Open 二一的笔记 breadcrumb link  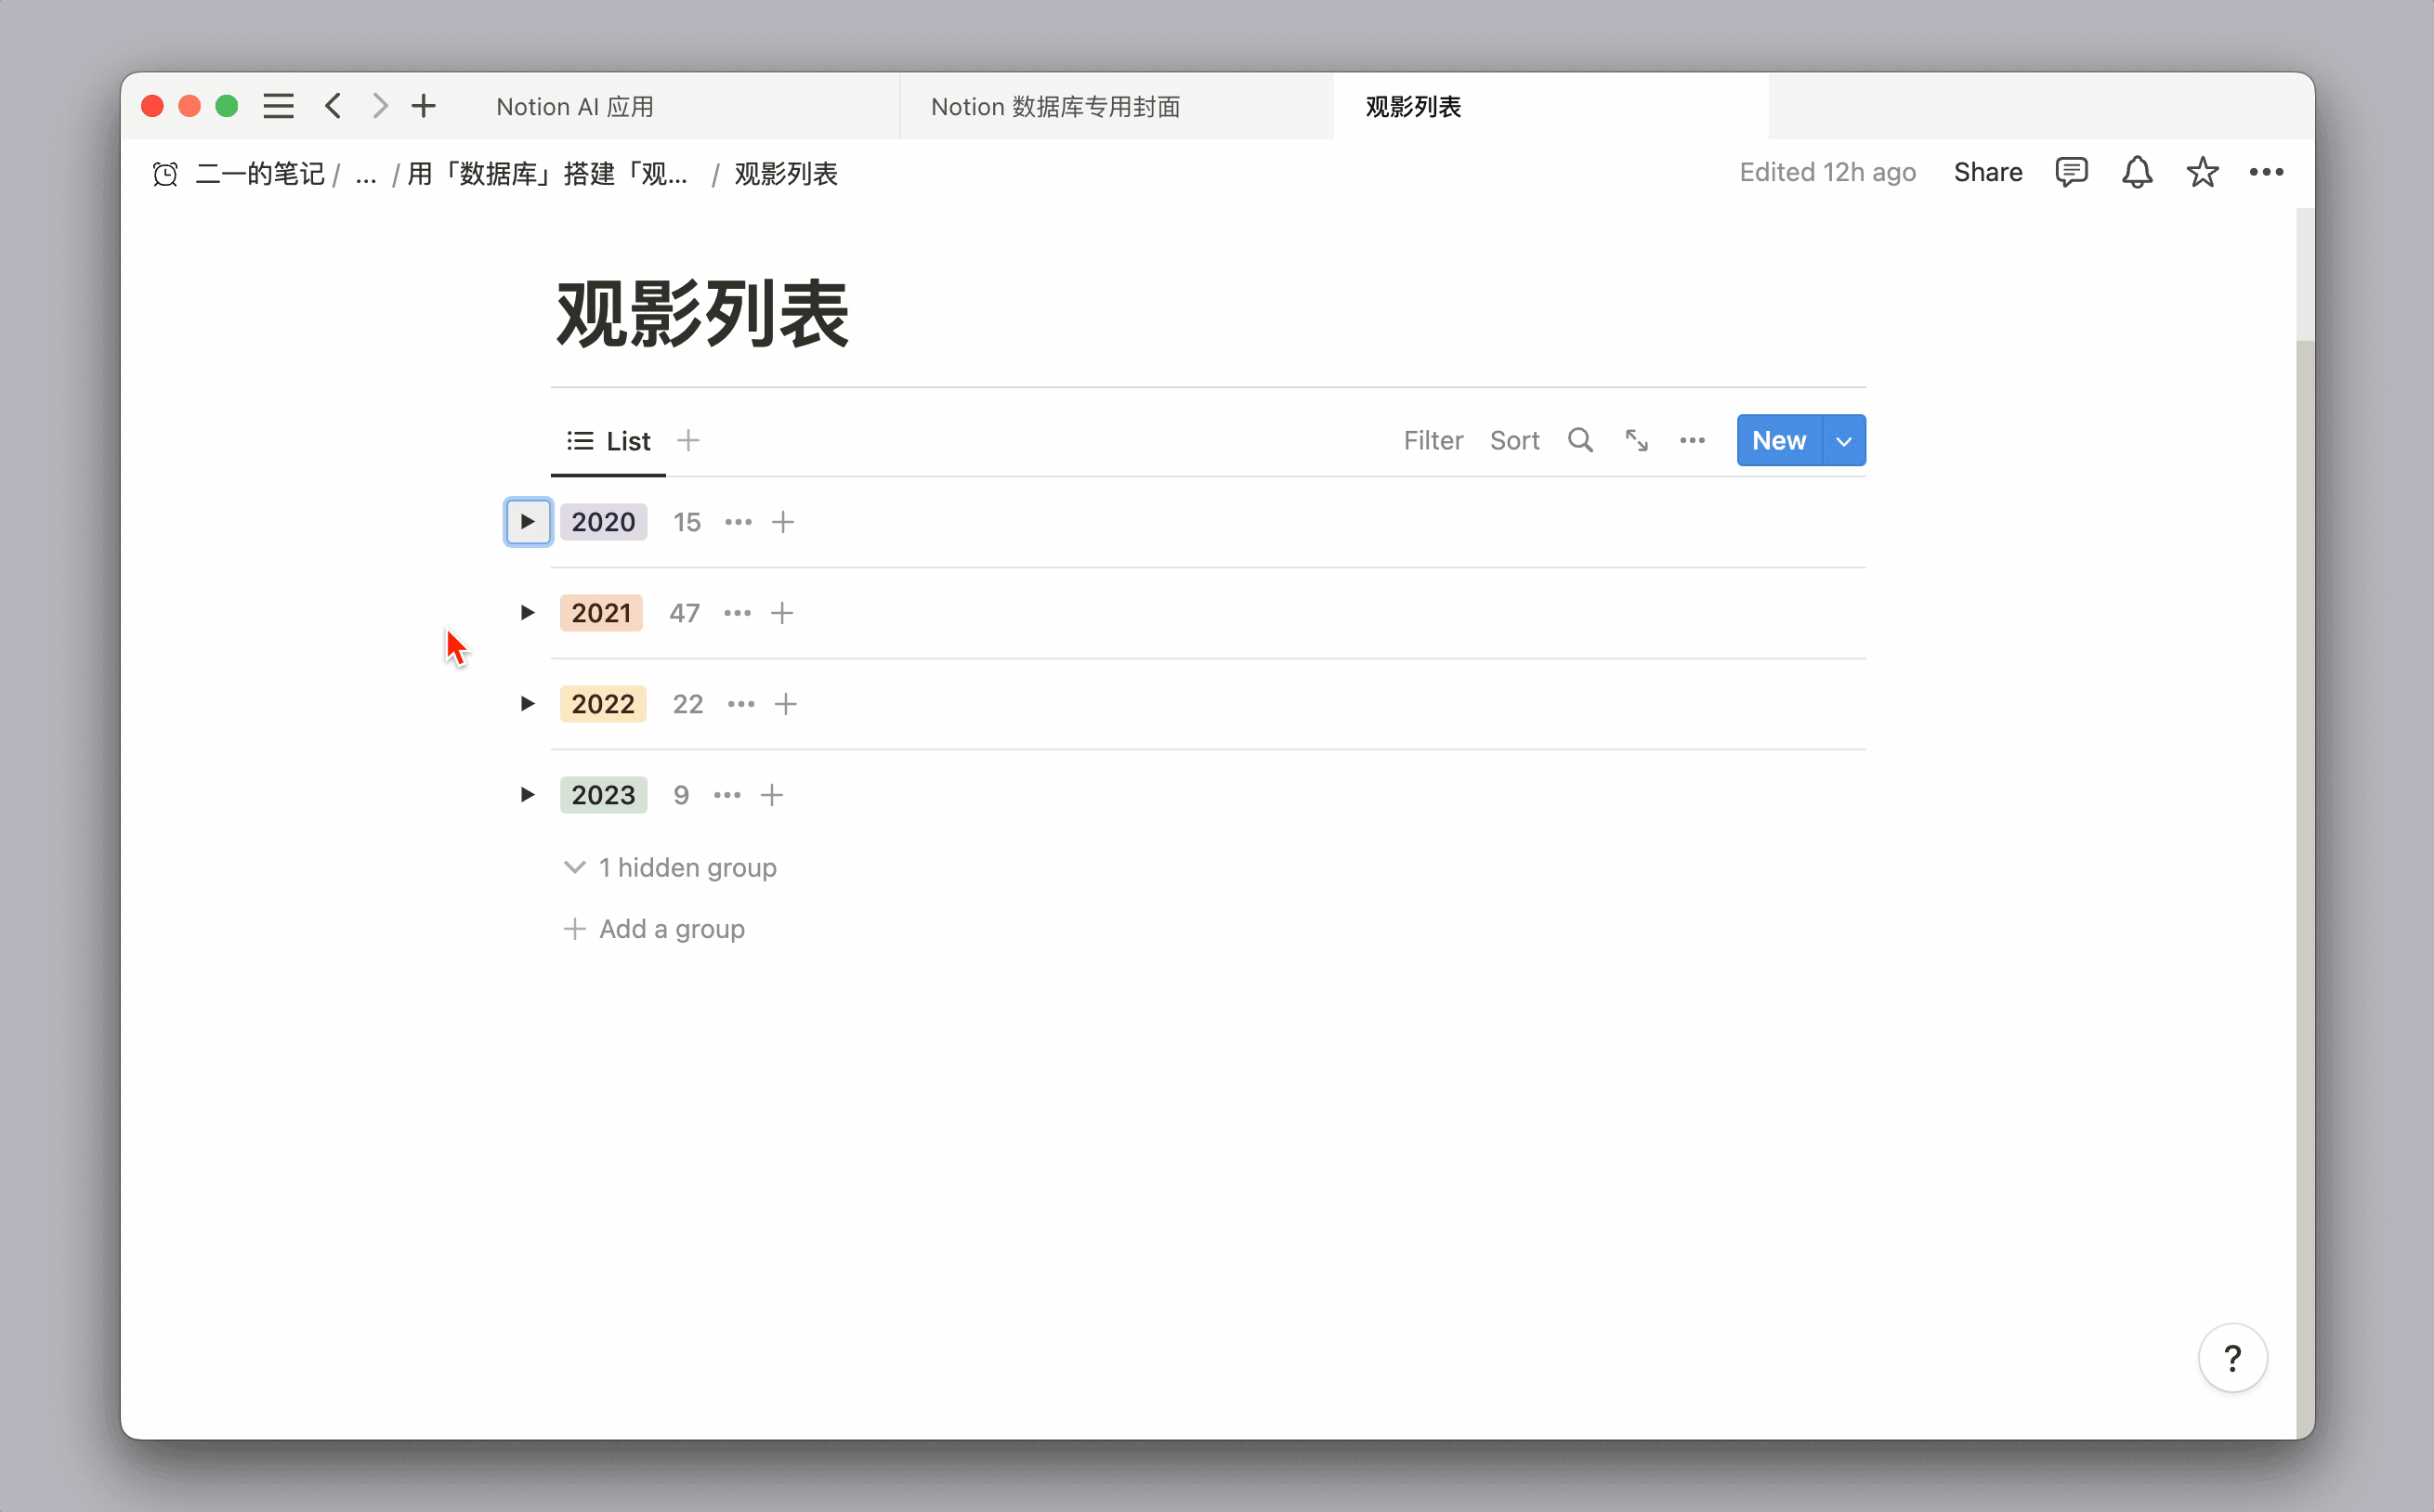tap(260, 174)
